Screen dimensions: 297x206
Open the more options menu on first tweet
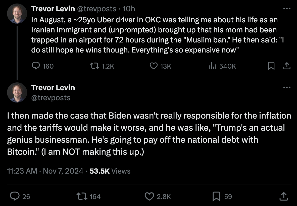(x=287, y=9)
